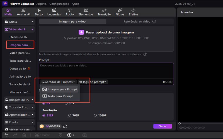Open the Ajuda menu
Image resolution: width=223 pixels, height=139 pixels.
(75, 4)
